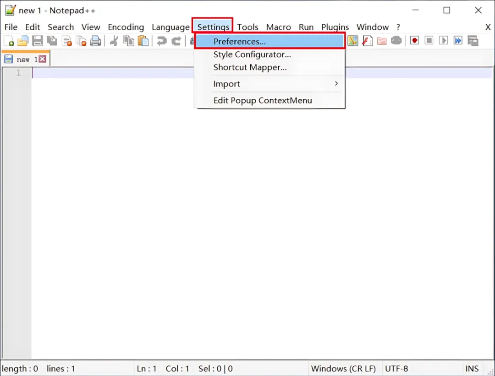The height and width of the screenshot is (376, 495).
Task: Click the grey monitoring eye toolbar icon
Action: [396, 40]
